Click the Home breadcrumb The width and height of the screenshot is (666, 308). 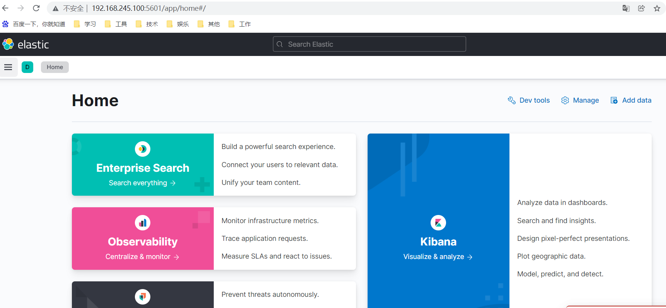click(55, 67)
